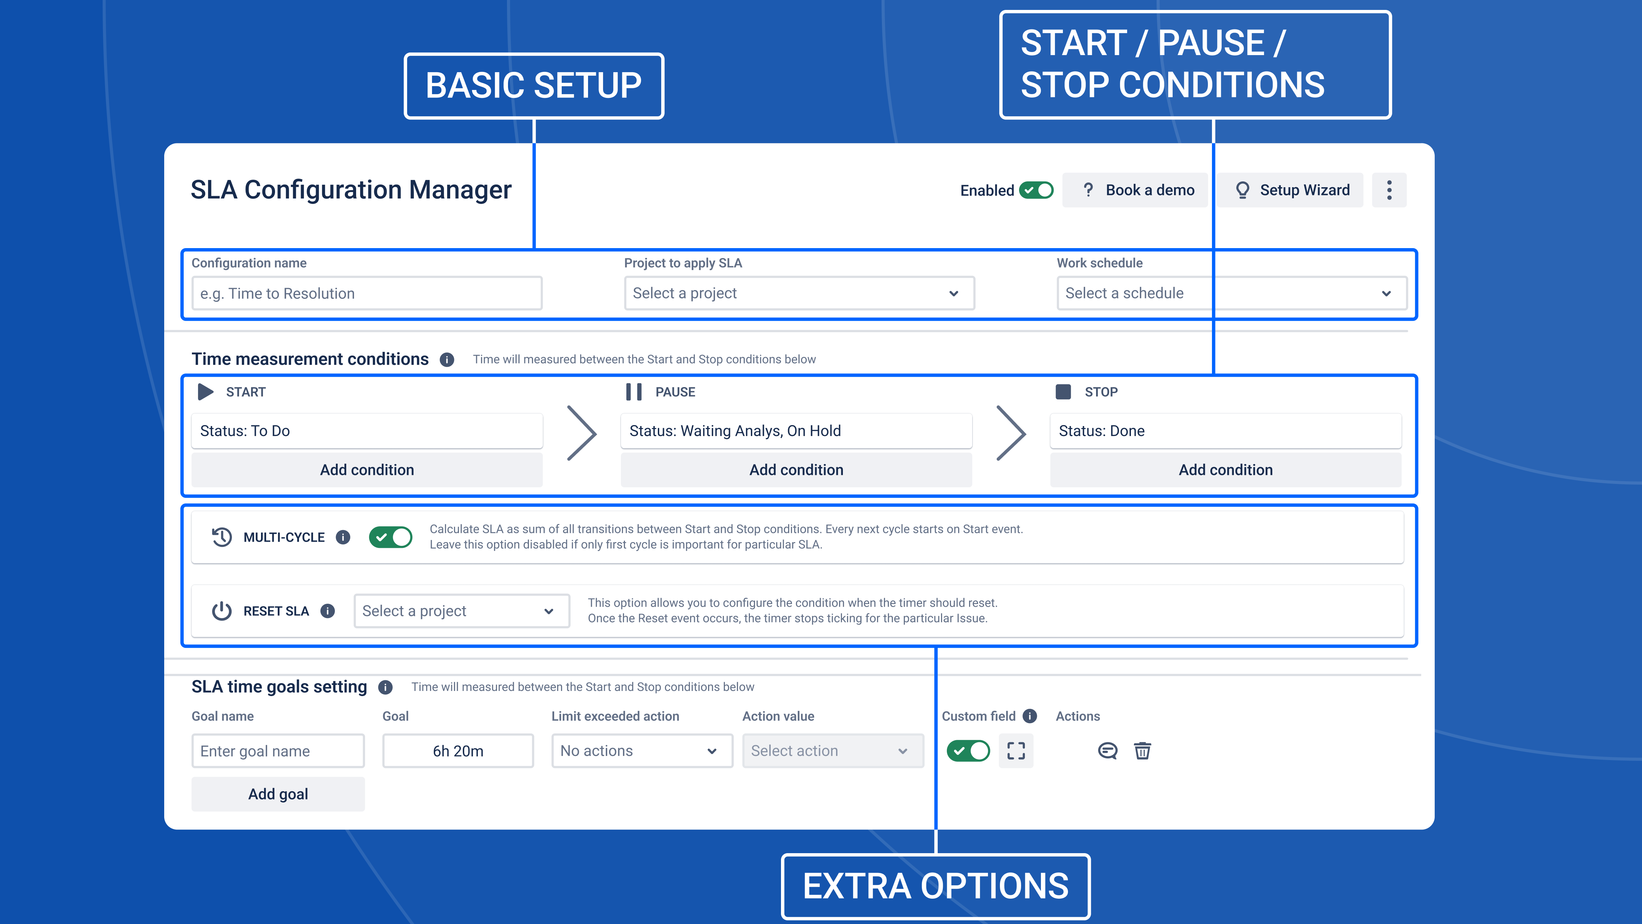This screenshot has height=924, width=1642.
Task: Click the info icon next to MULTI-CYCLE
Action: point(343,538)
